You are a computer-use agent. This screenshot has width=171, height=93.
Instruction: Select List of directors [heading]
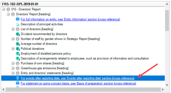tap(37, 29)
